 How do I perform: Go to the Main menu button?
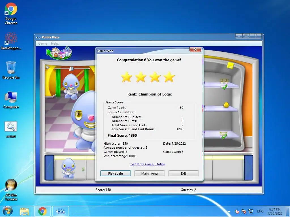pos(150,173)
